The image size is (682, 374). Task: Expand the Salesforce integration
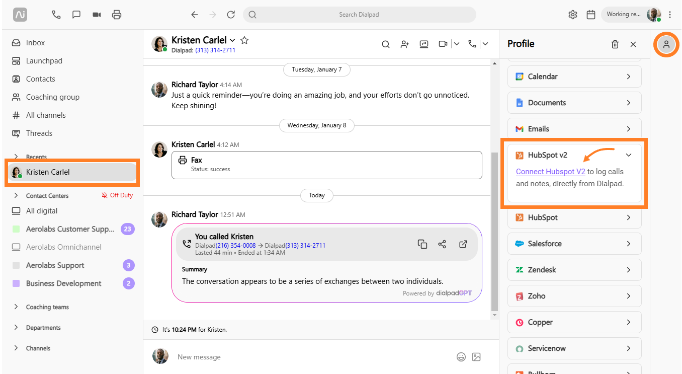[x=574, y=244]
